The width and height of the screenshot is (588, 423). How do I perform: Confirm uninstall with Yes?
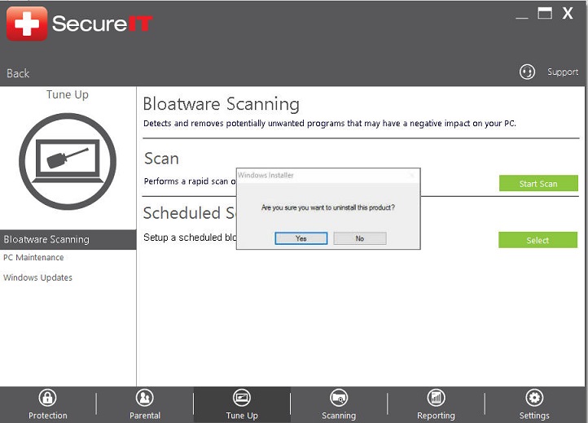pyautogui.click(x=301, y=238)
